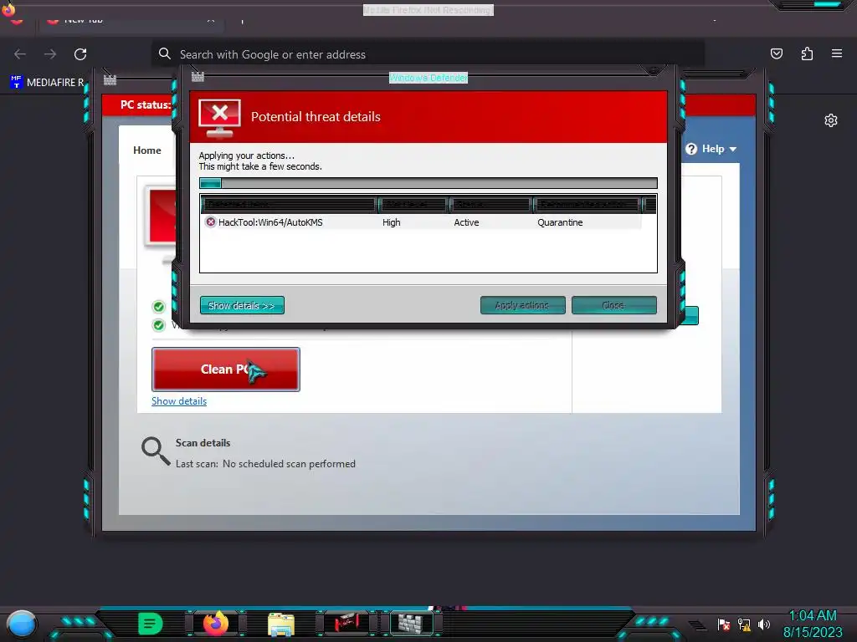This screenshot has height=642, width=857.
Task: Click the Apply actions button
Action: pos(522,306)
